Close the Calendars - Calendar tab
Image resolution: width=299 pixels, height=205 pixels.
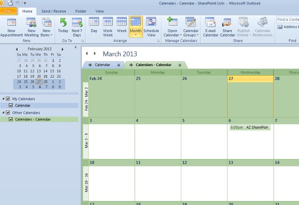click(x=180, y=65)
